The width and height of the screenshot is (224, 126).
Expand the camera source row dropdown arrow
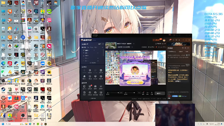click(94, 50)
